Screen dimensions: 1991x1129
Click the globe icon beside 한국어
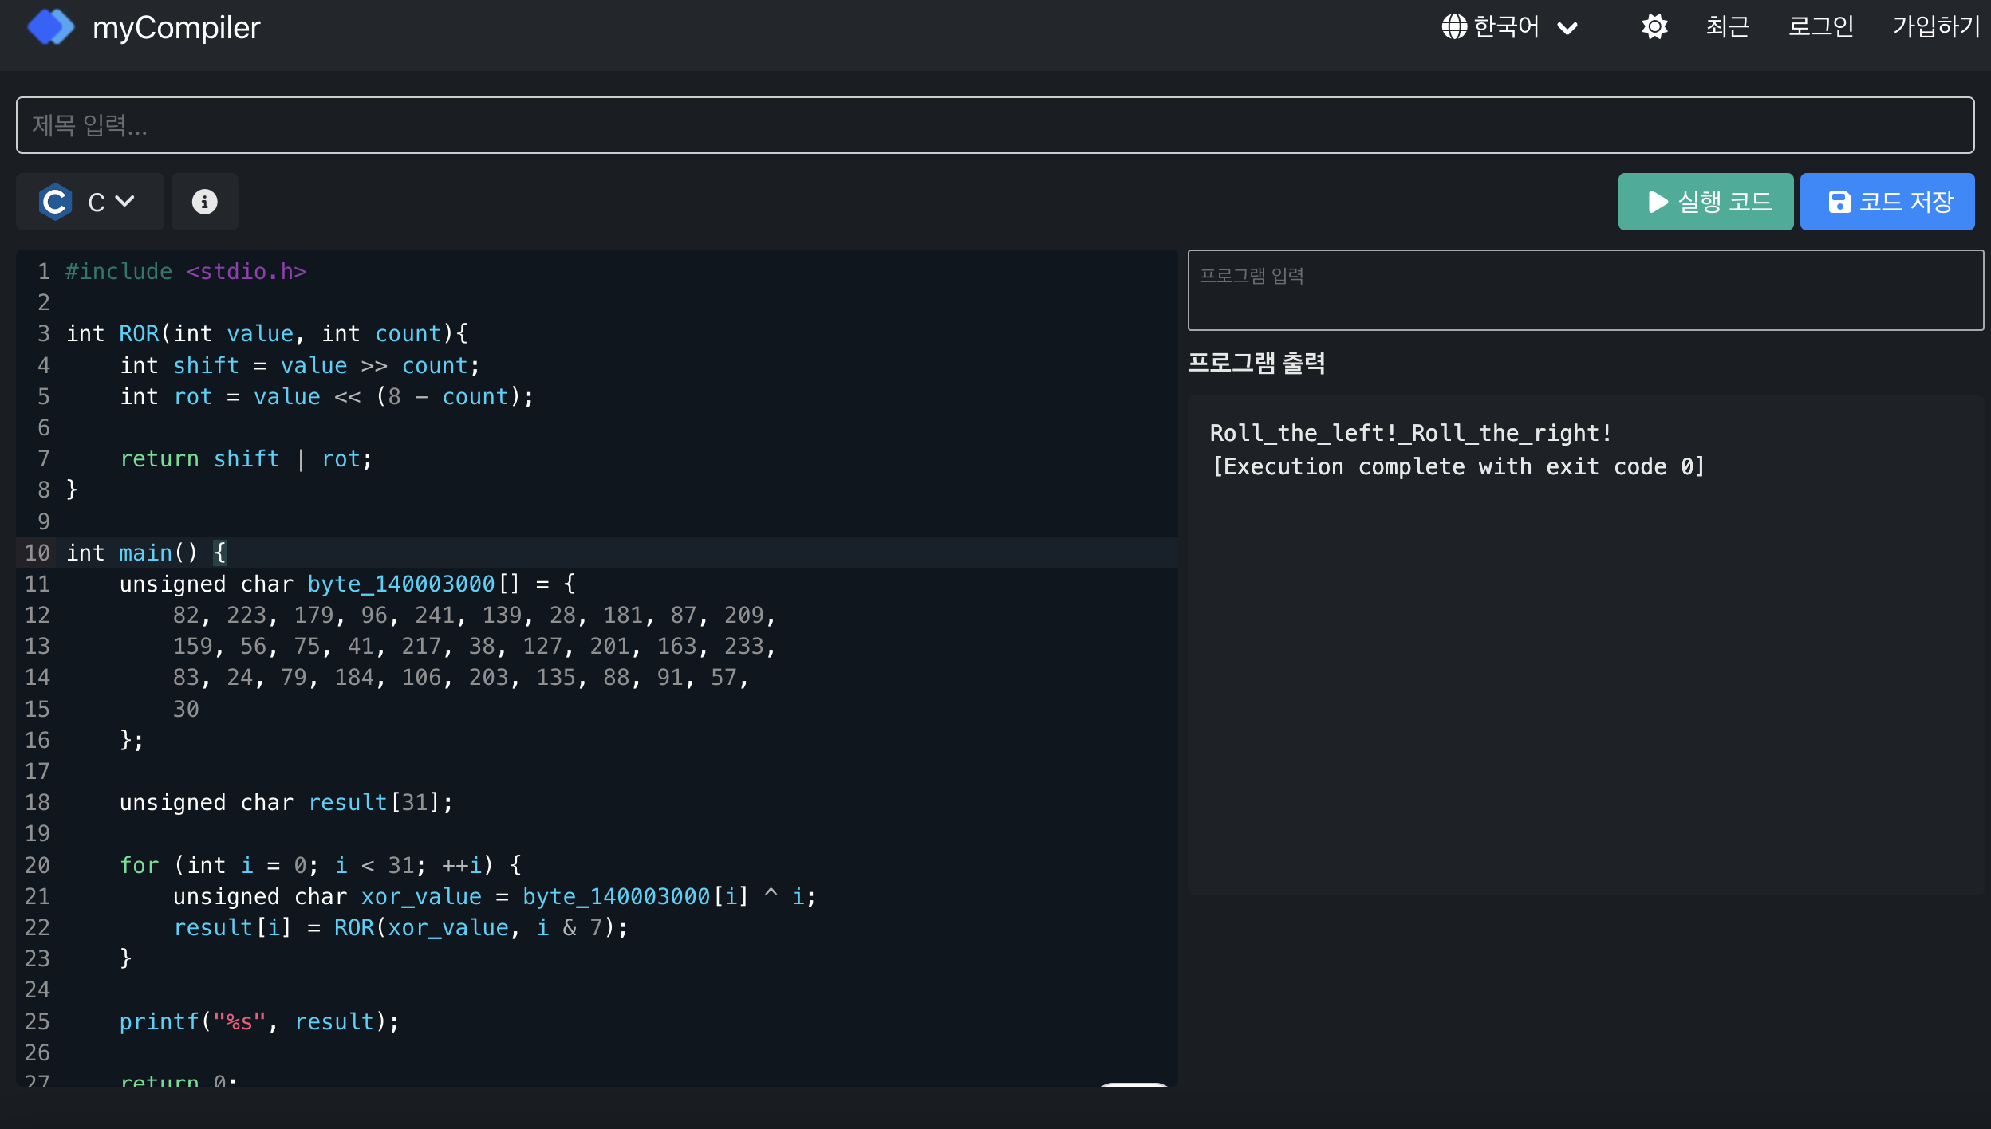[x=1456, y=26]
